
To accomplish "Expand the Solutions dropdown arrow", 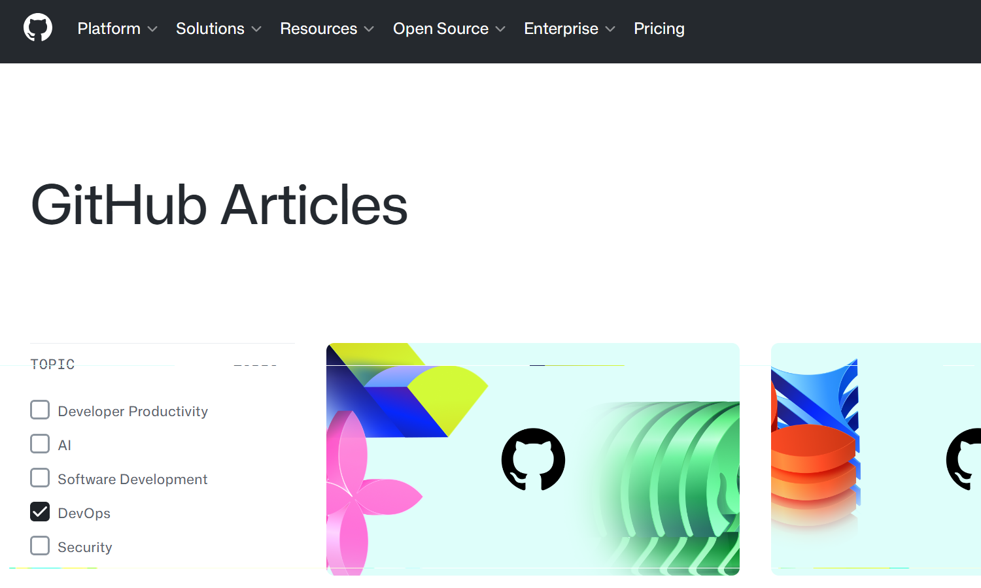I will (256, 29).
